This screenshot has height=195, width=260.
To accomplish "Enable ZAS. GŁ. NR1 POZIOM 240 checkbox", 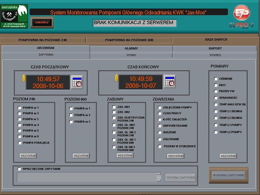I will pyautogui.click(x=114, y=125).
